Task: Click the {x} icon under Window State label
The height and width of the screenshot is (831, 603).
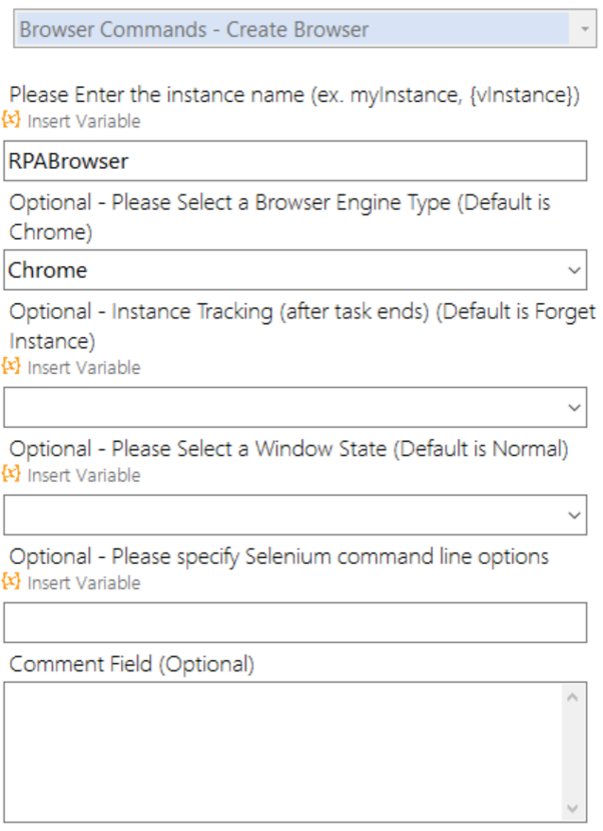Action: tap(12, 474)
